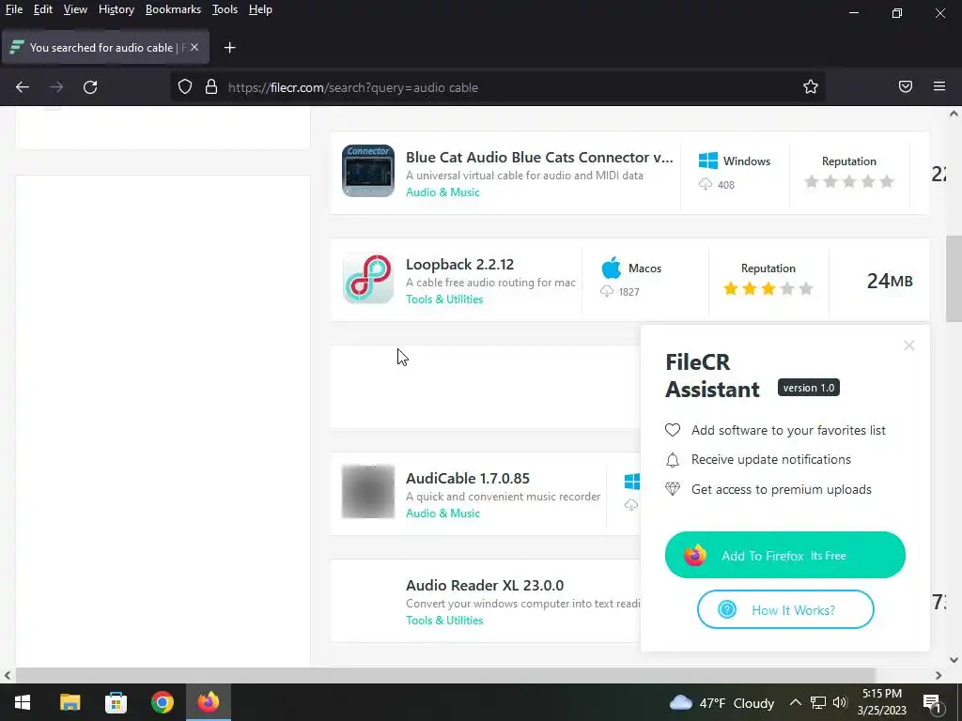Open the Help menu
962x721 pixels.
260,9
